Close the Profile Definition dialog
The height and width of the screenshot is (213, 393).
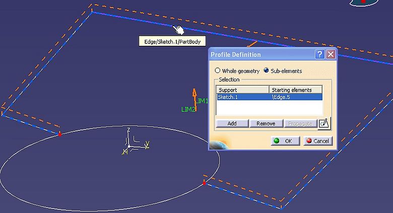coord(331,54)
